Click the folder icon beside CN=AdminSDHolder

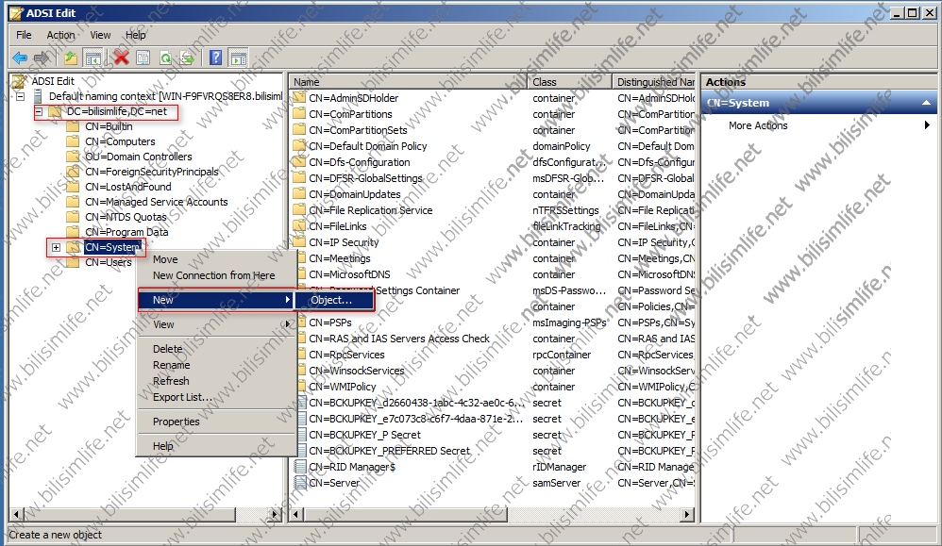299,97
